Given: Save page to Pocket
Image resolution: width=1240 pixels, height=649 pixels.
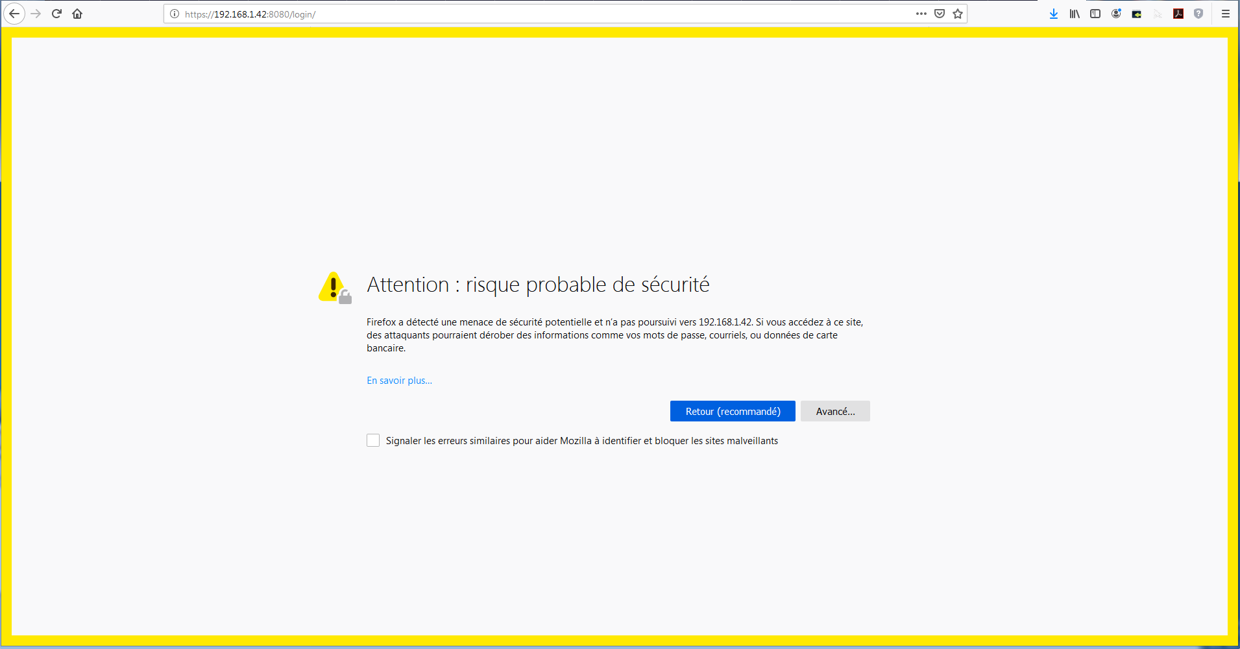Looking at the screenshot, I should pyautogui.click(x=940, y=14).
